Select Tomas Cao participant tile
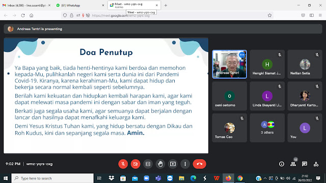Viewport: 326px width, 183px height. click(x=230, y=128)
